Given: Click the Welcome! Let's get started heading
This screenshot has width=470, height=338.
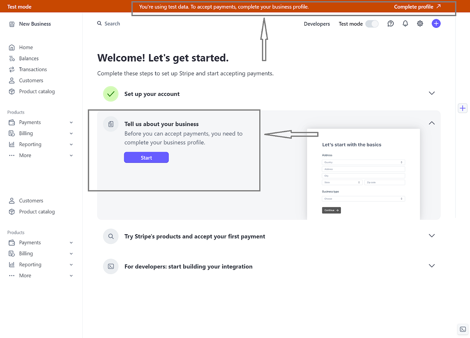Looking at the screenshot, I should pyautogui.click(x=163, y=58).
